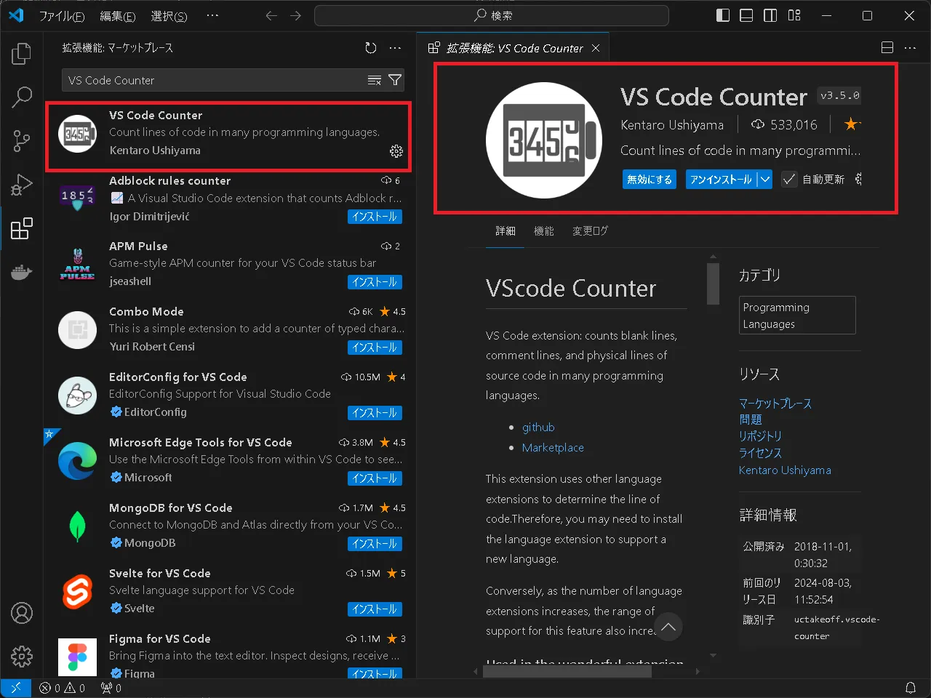Open the Docker view in activity bar
Viewport: 931px width, 698px height.
[x=22, y=272]
